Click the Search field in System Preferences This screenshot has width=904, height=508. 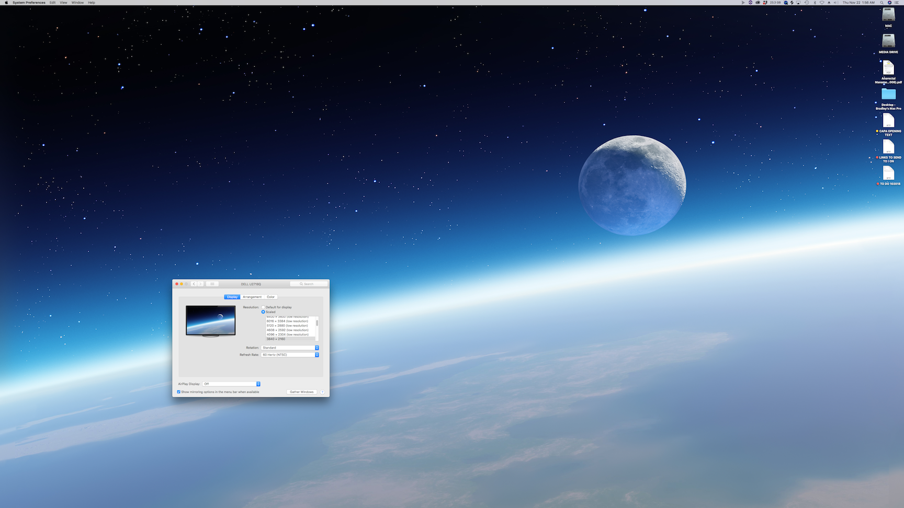309,284
